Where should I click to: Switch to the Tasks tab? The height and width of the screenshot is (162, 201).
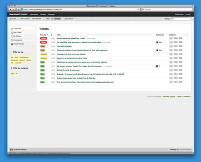(47, 19)
